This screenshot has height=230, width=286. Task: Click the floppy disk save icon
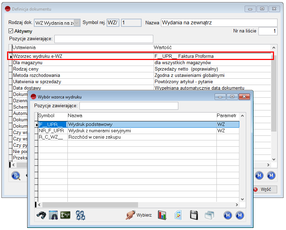click(194, 215)
